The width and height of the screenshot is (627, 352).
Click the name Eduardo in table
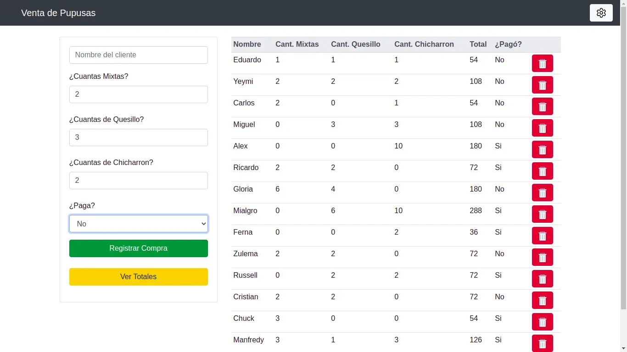pyautogui.click(x=247, y=60)
